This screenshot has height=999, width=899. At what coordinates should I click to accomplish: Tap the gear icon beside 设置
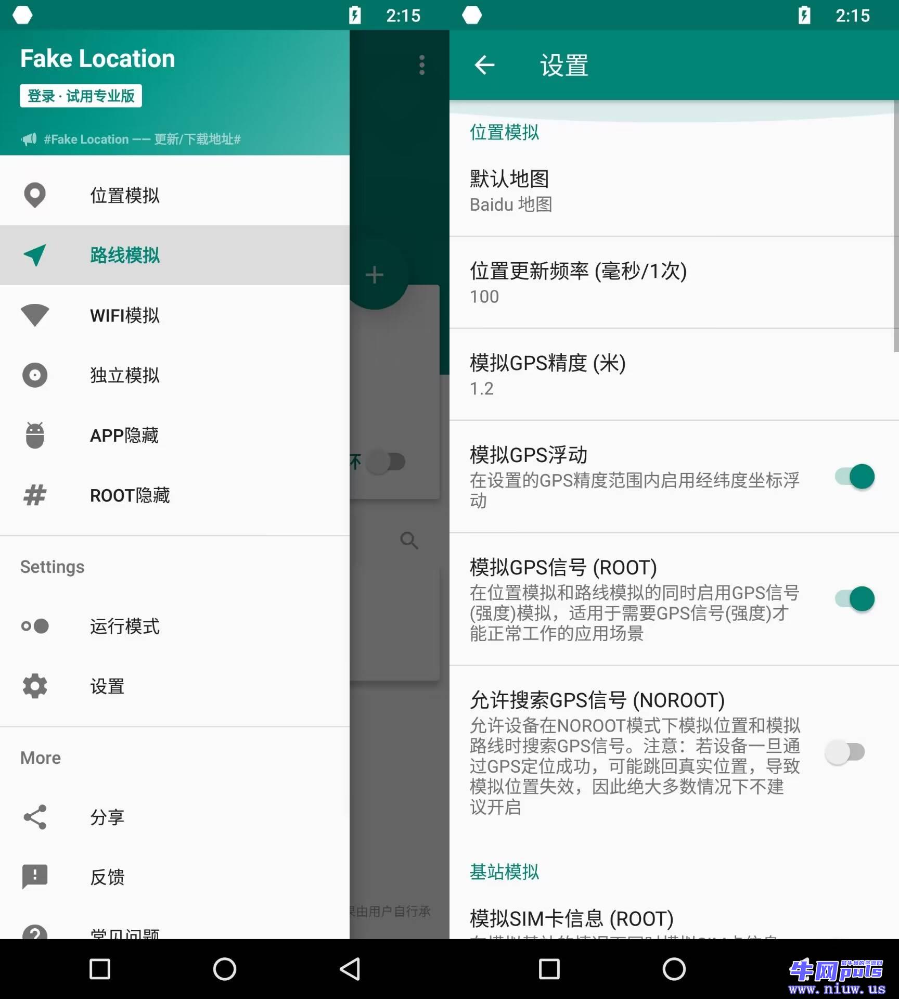[x=35, y=686]
